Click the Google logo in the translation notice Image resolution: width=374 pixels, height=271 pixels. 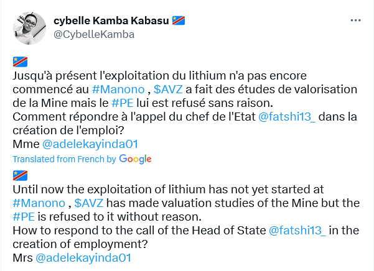click(x=135, y=159)
